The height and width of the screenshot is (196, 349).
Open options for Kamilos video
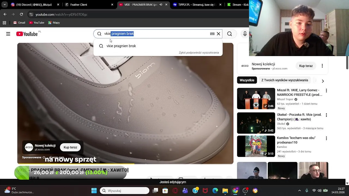326,139
